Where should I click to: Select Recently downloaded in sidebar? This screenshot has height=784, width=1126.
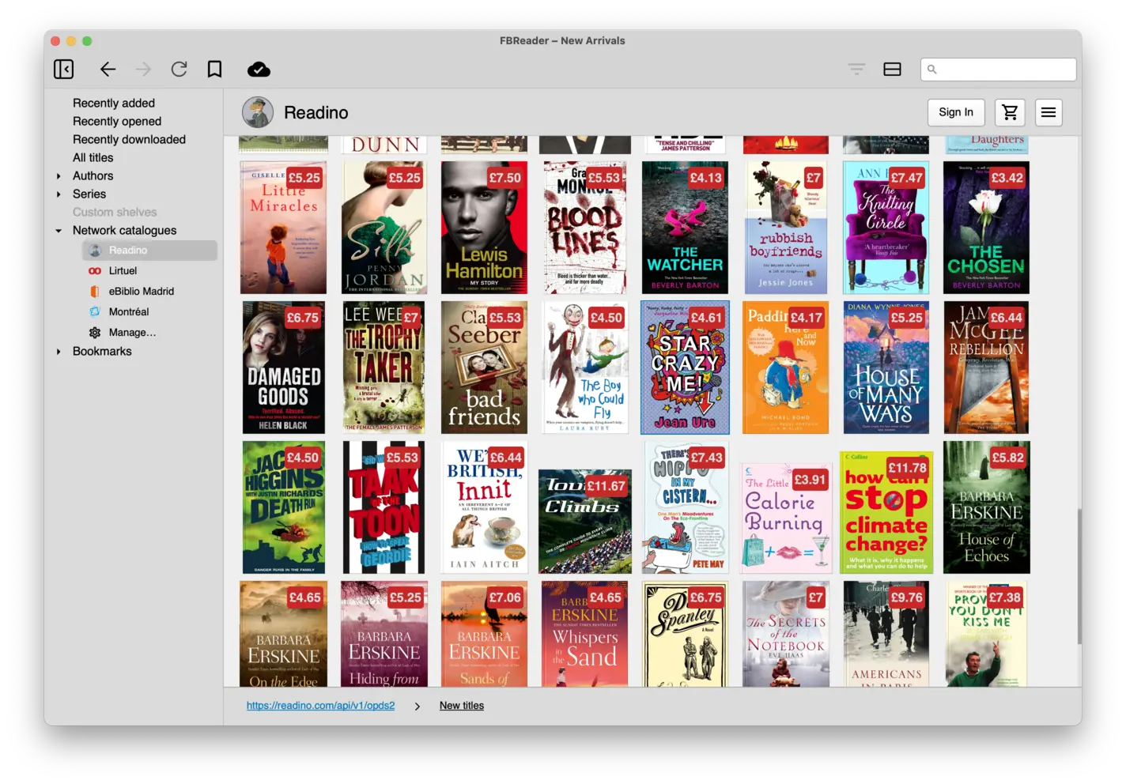(129, 140)
